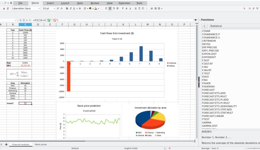Select COVARIANCE.P from function list

(x=211, y=34)
